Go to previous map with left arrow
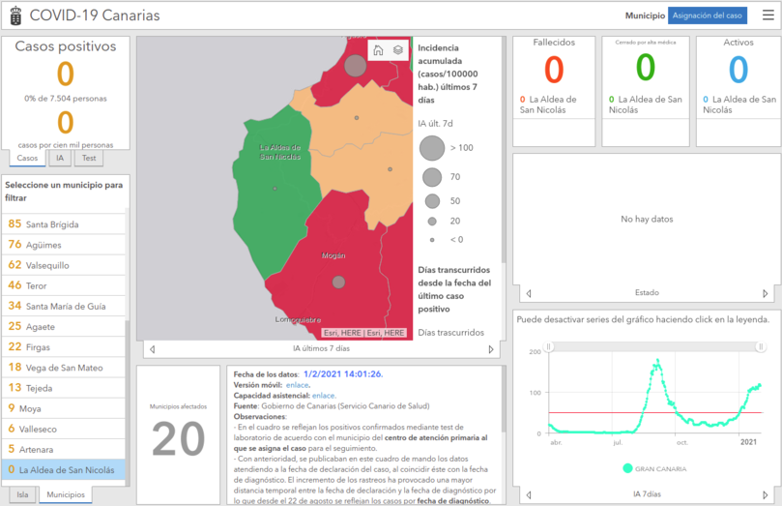Image resolution: width=782 pixels, height=506 pixels. click(150, 348)
